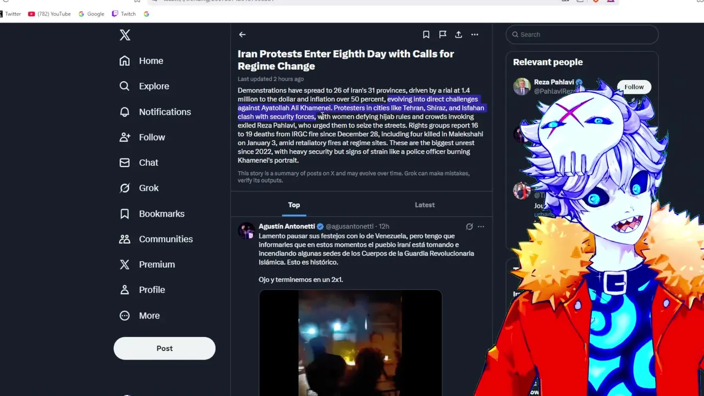Screen dimensions: 704x396
Task: Open the Premium X icon
Action: (x=125, y=265)
